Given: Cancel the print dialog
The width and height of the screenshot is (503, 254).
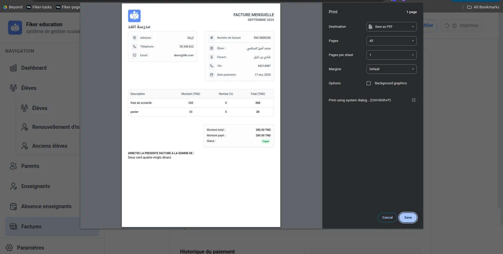Looking at the screenshot, I should point(387,218).
